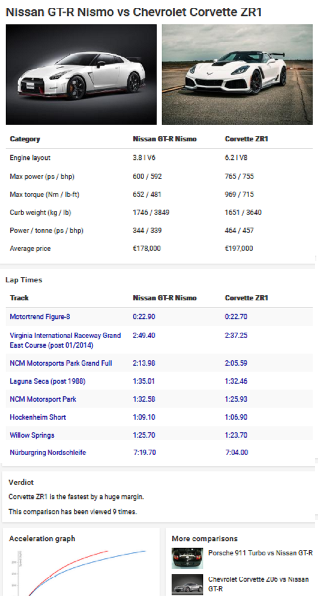Click Nissan lap time 1:32.58
Screen dimensions: 318x610
[x=144, y=399]
